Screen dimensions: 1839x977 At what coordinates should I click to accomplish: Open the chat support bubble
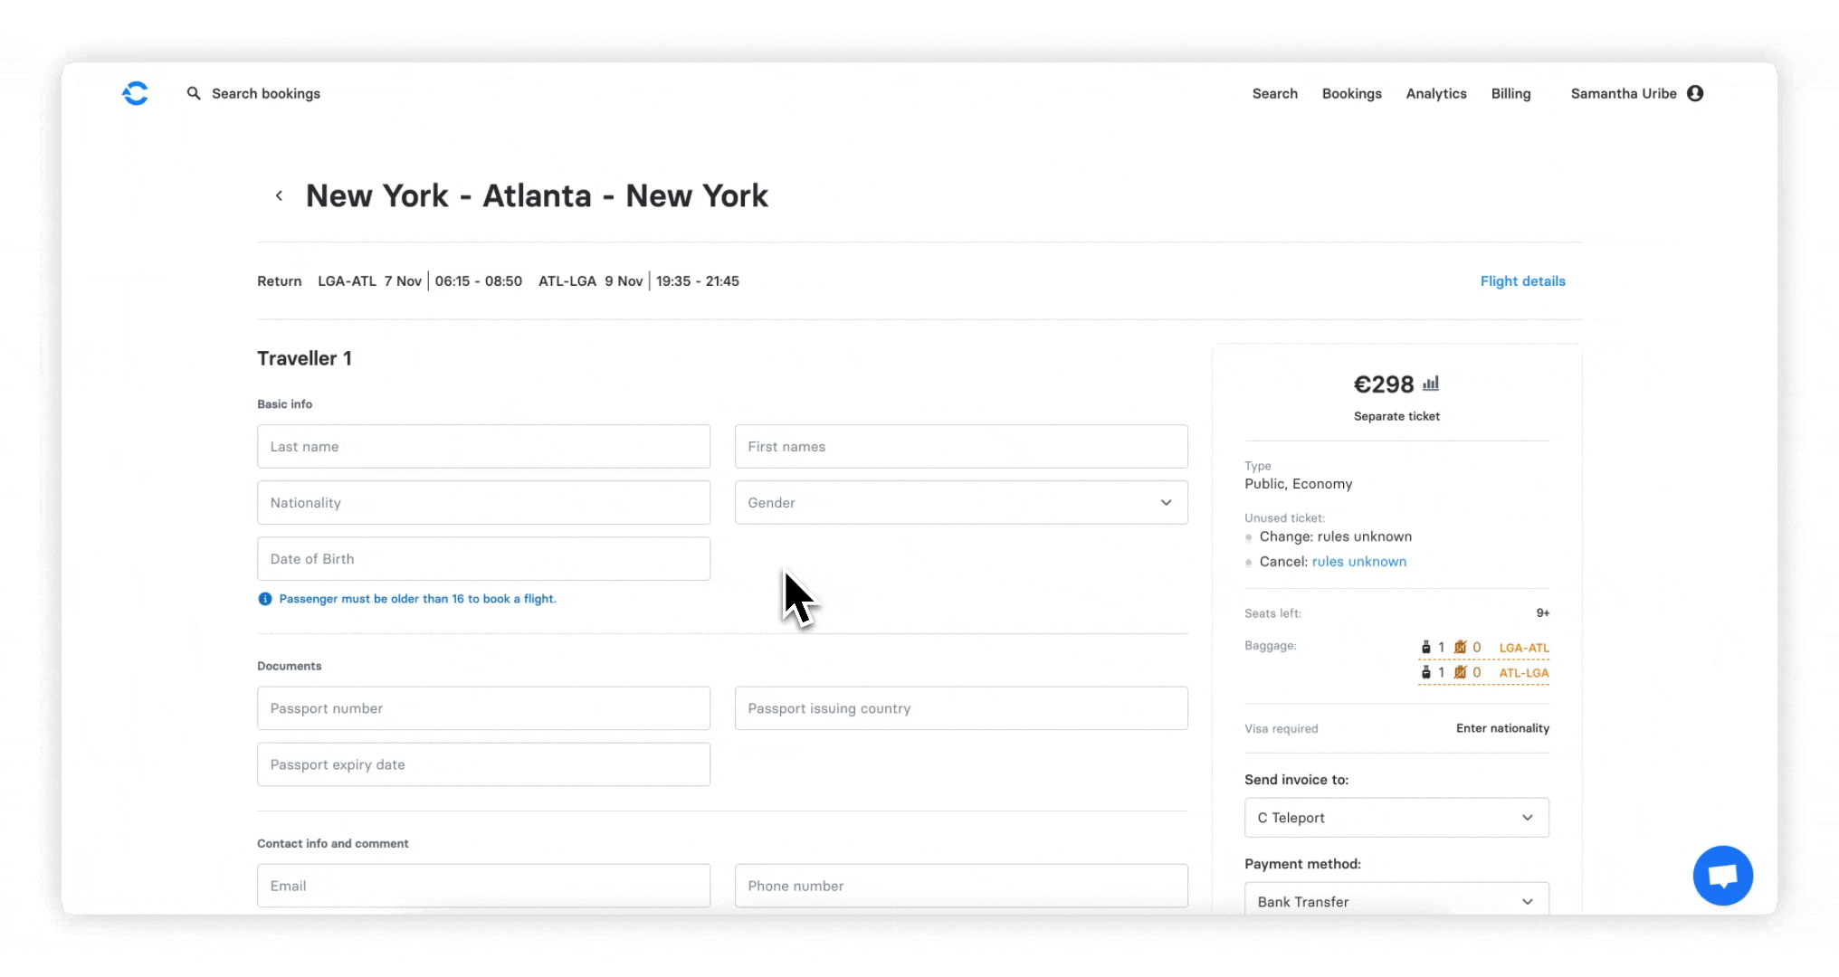tap(1722, 875)
